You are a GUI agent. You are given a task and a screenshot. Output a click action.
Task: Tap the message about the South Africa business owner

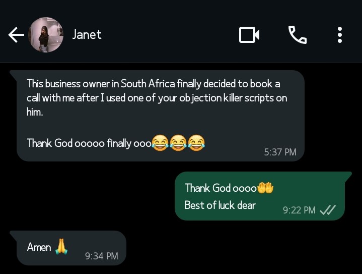tap(156, 97)
